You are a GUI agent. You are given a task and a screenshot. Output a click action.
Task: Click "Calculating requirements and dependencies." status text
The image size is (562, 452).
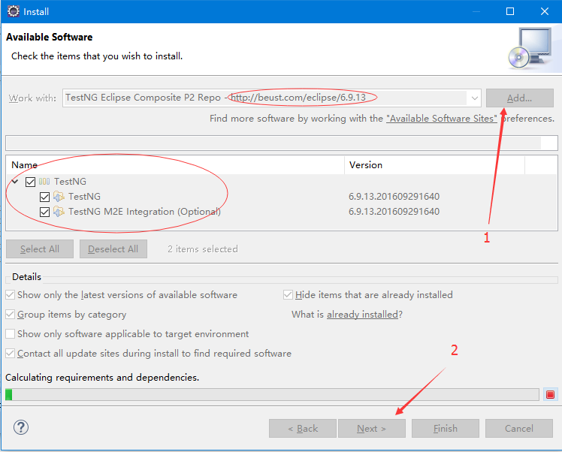pos(102,378)
